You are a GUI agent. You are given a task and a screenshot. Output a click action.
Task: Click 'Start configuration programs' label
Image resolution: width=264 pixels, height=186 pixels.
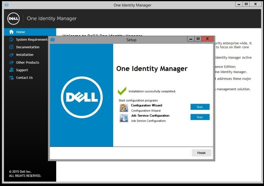tap(138, 101)
